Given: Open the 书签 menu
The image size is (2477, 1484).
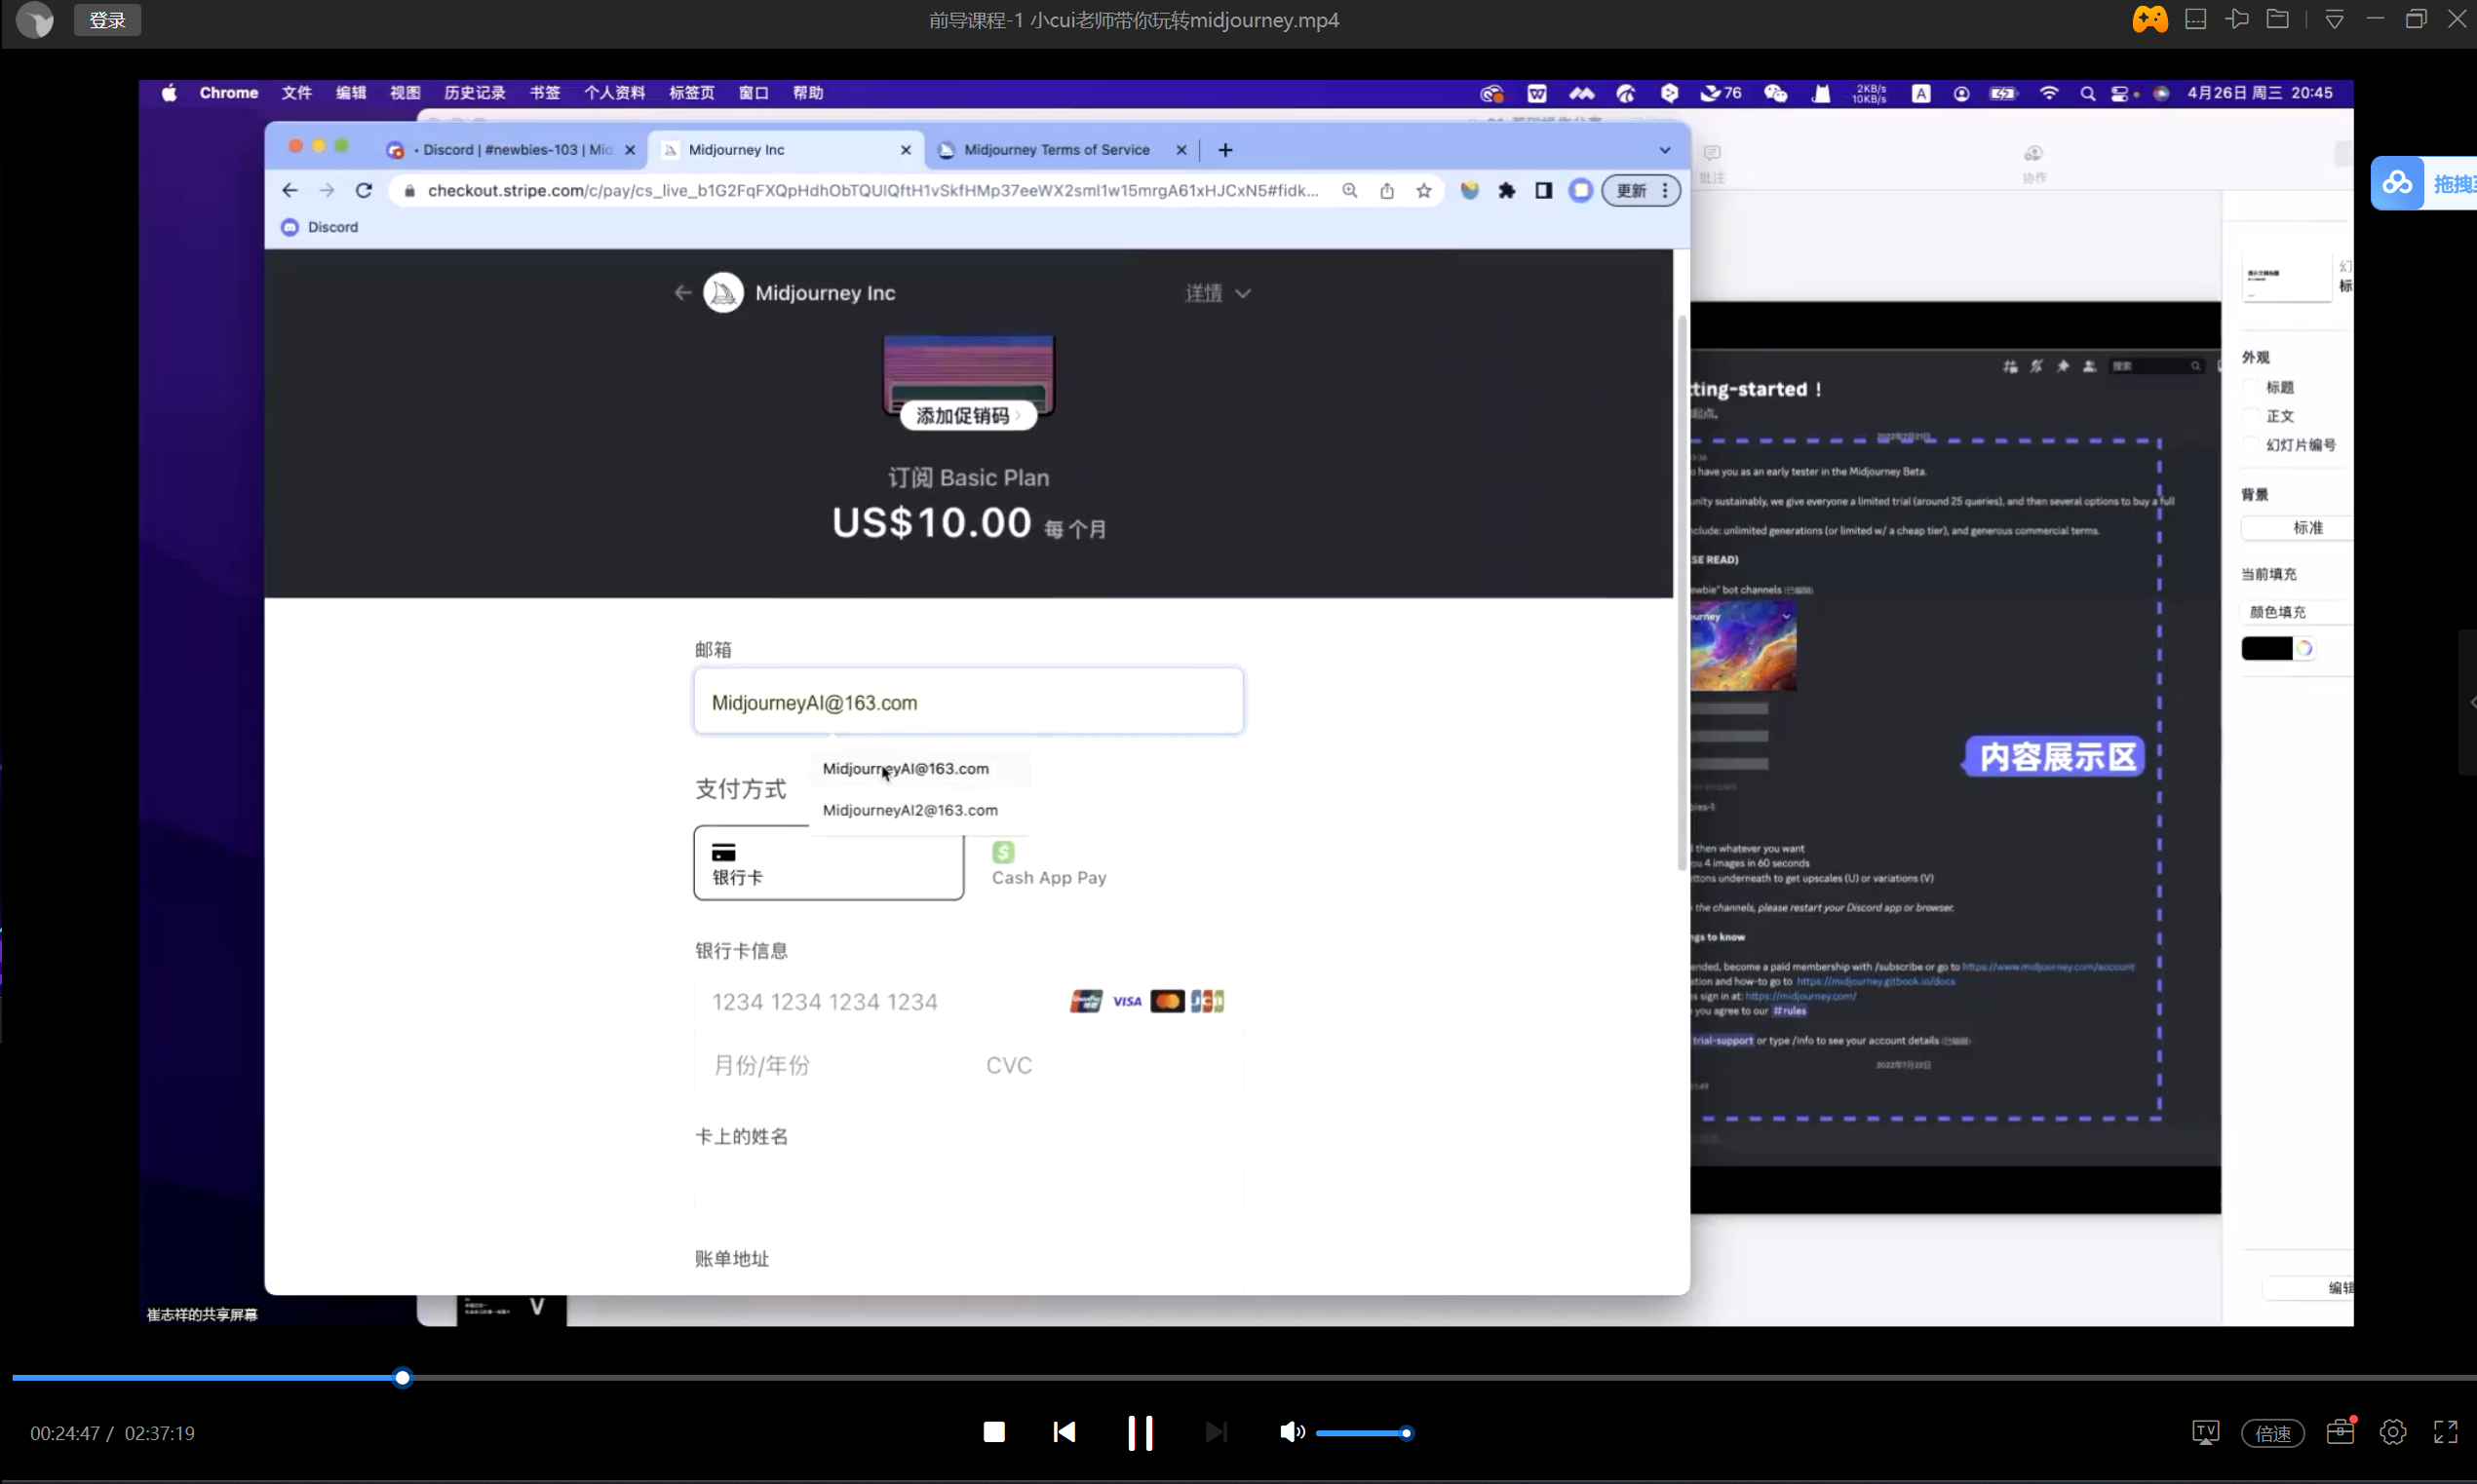Looking at the screenshot, I should point(544,93).
